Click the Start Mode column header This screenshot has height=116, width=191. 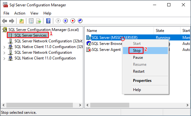click(x=185, y=31)
